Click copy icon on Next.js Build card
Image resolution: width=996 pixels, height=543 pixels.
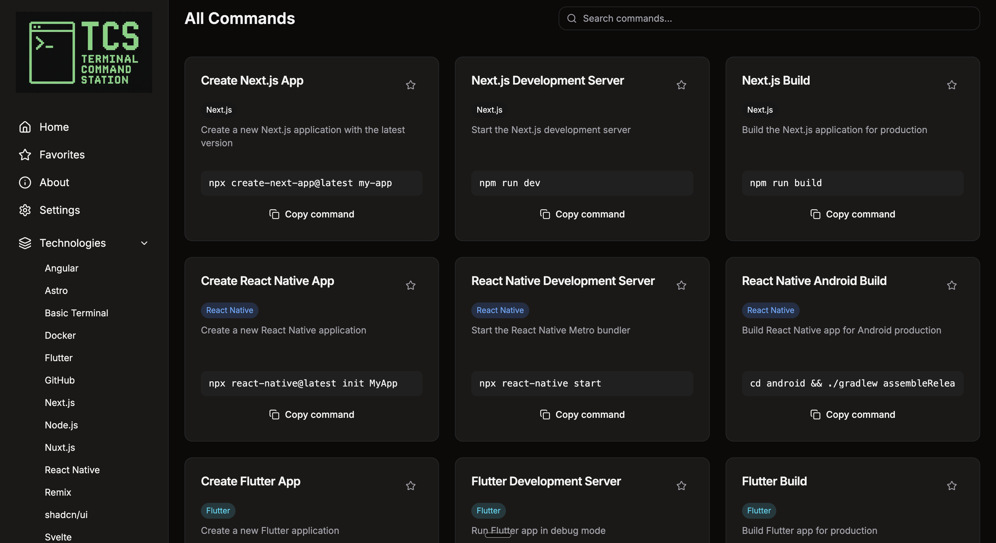coord(815,214)
